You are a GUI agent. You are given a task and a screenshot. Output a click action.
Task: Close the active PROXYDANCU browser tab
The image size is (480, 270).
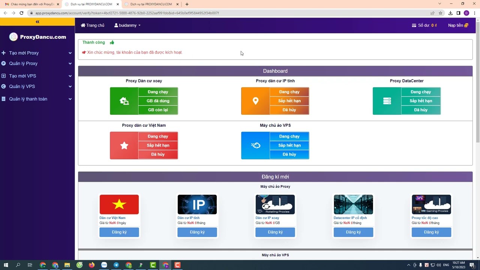click(118, 4)
